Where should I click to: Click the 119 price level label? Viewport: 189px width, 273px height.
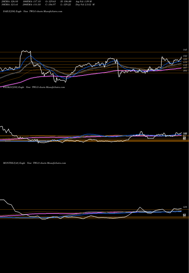coord(185,62)
